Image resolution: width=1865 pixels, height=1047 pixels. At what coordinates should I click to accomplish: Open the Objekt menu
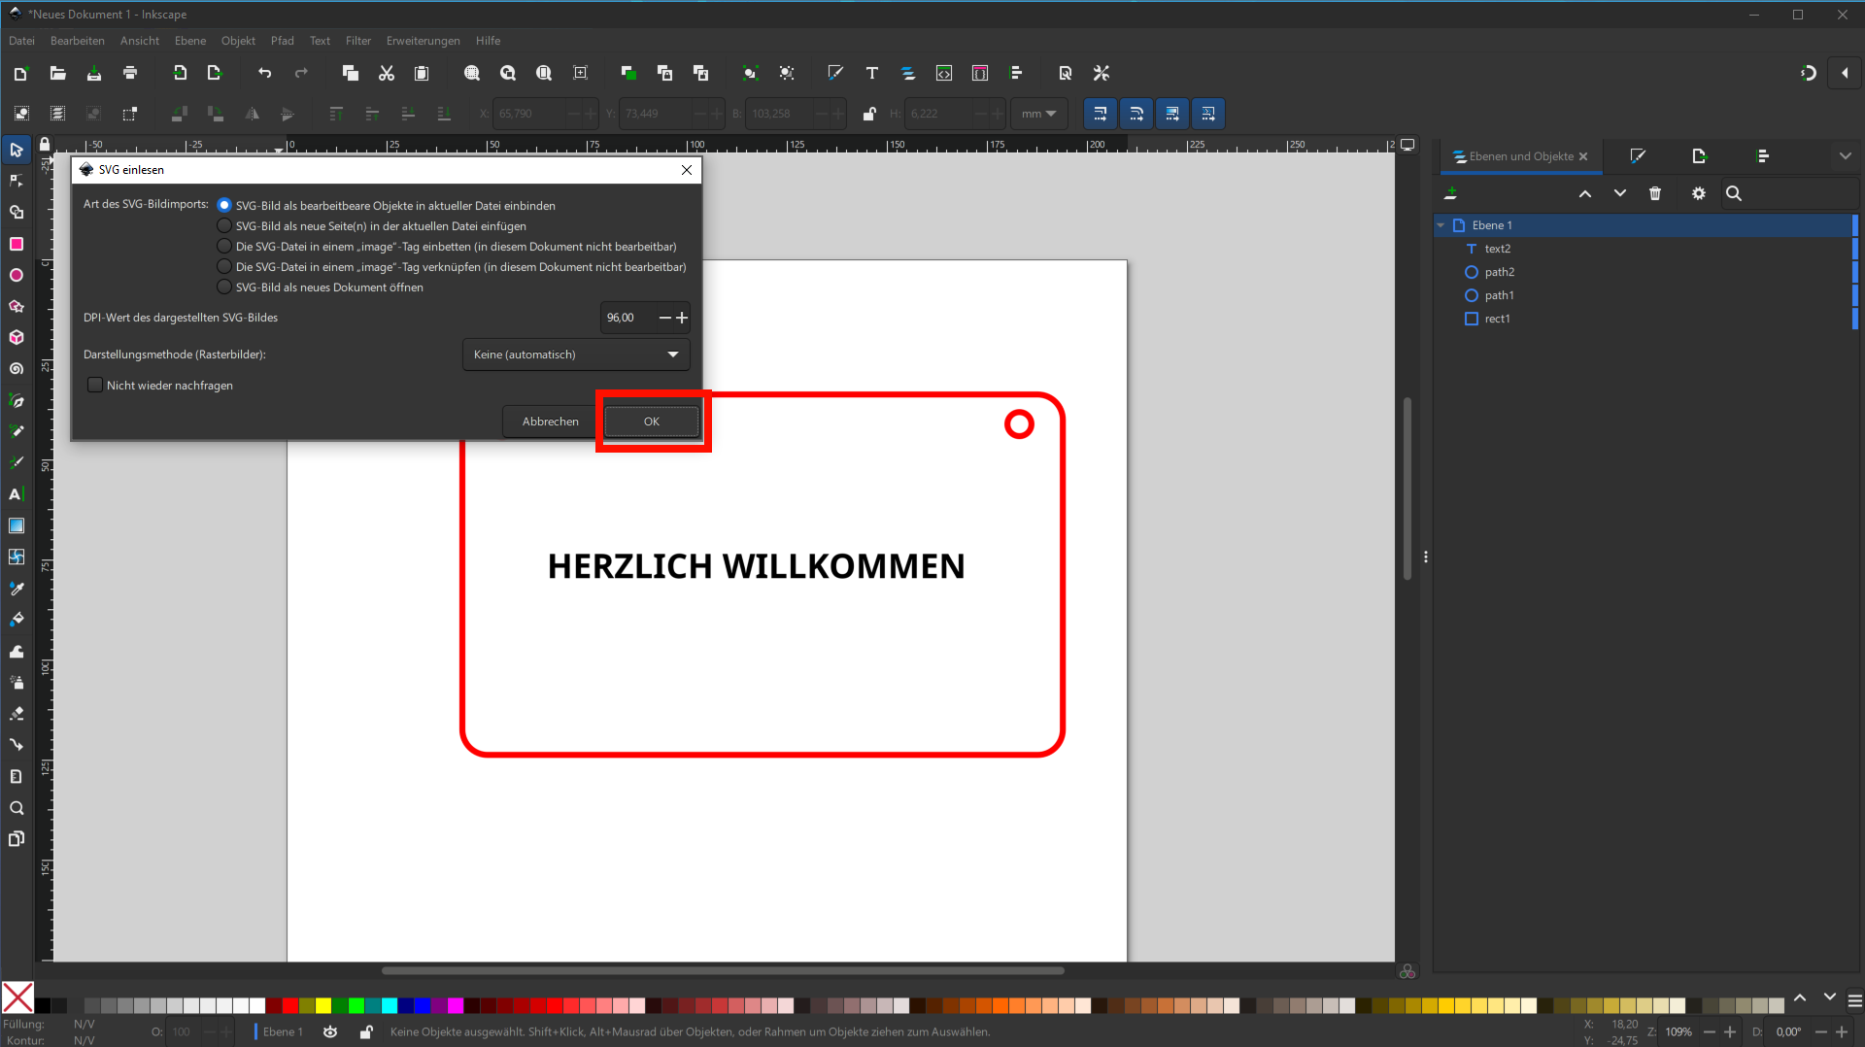pos(238,41)
